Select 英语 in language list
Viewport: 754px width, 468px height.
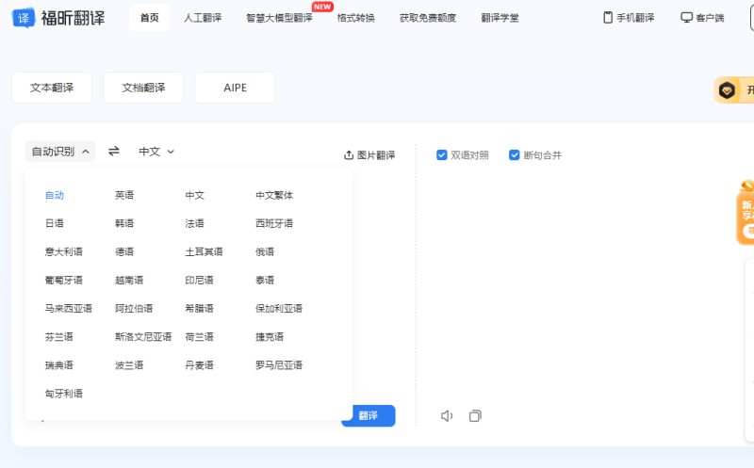(x=124, y=195)
